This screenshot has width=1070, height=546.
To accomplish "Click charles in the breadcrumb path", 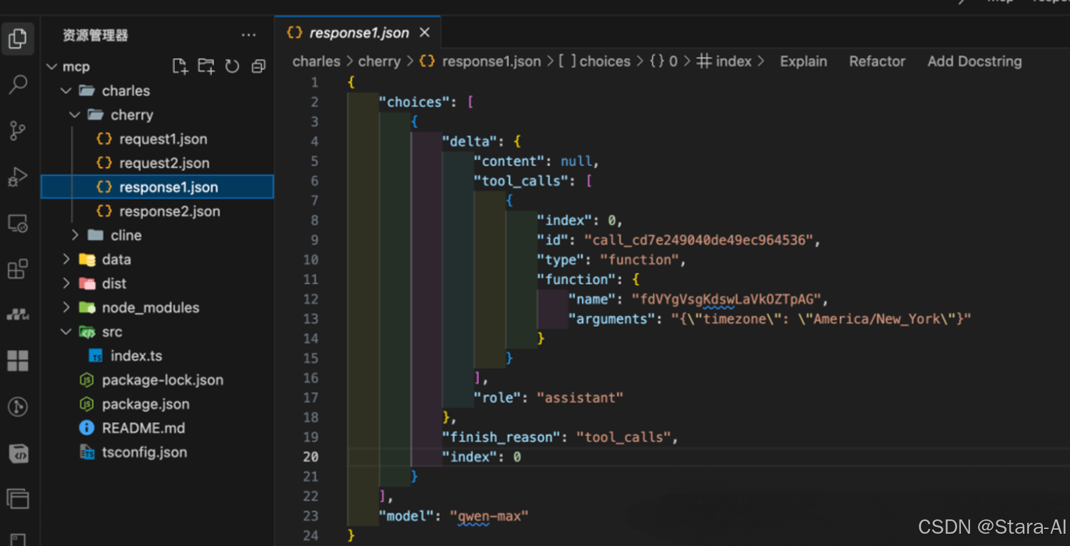I will (316, 61).
